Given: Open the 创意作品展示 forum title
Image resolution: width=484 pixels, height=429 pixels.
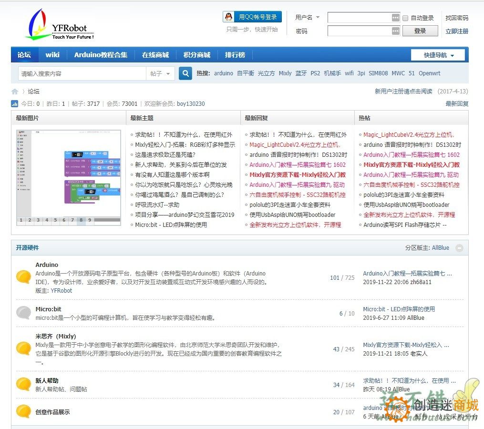Looking at the screenshot, I should pos(52,412).
